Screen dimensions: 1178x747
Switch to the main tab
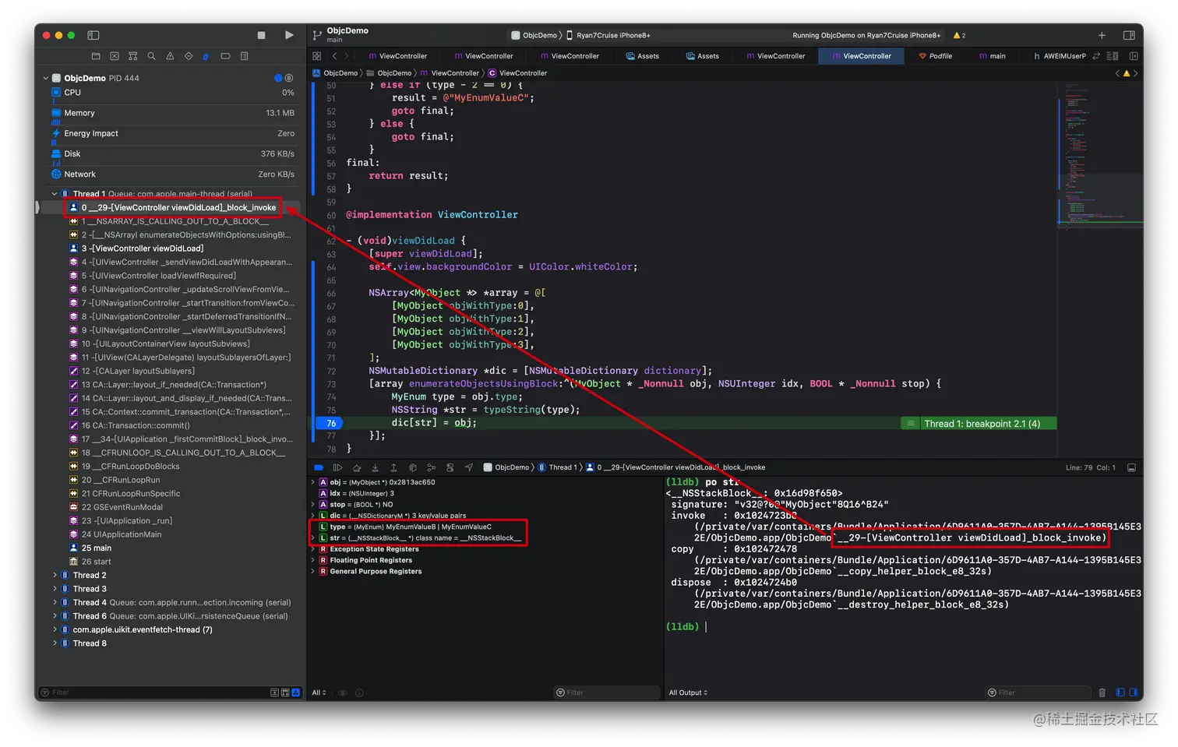pos(993,56)
